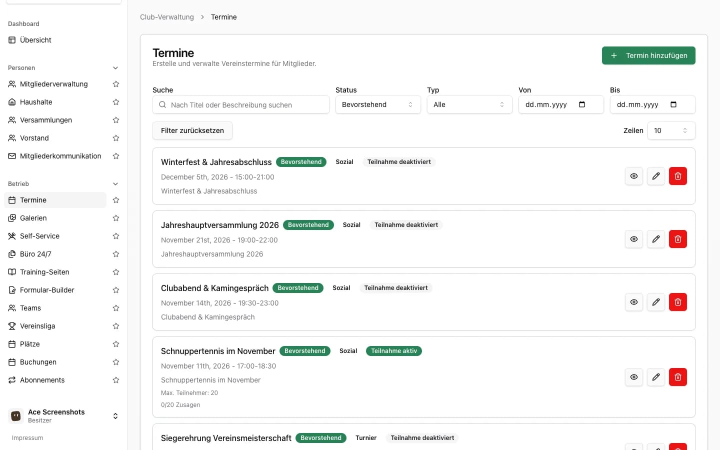View the Jahreshauptversammlung 2026 event (eye icon)
The height and width of the screenshot is (450, 720).
tap(634, 239)
